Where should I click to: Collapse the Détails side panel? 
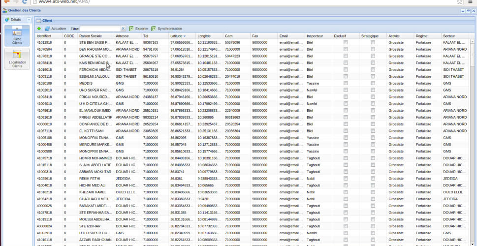(29, 20)
